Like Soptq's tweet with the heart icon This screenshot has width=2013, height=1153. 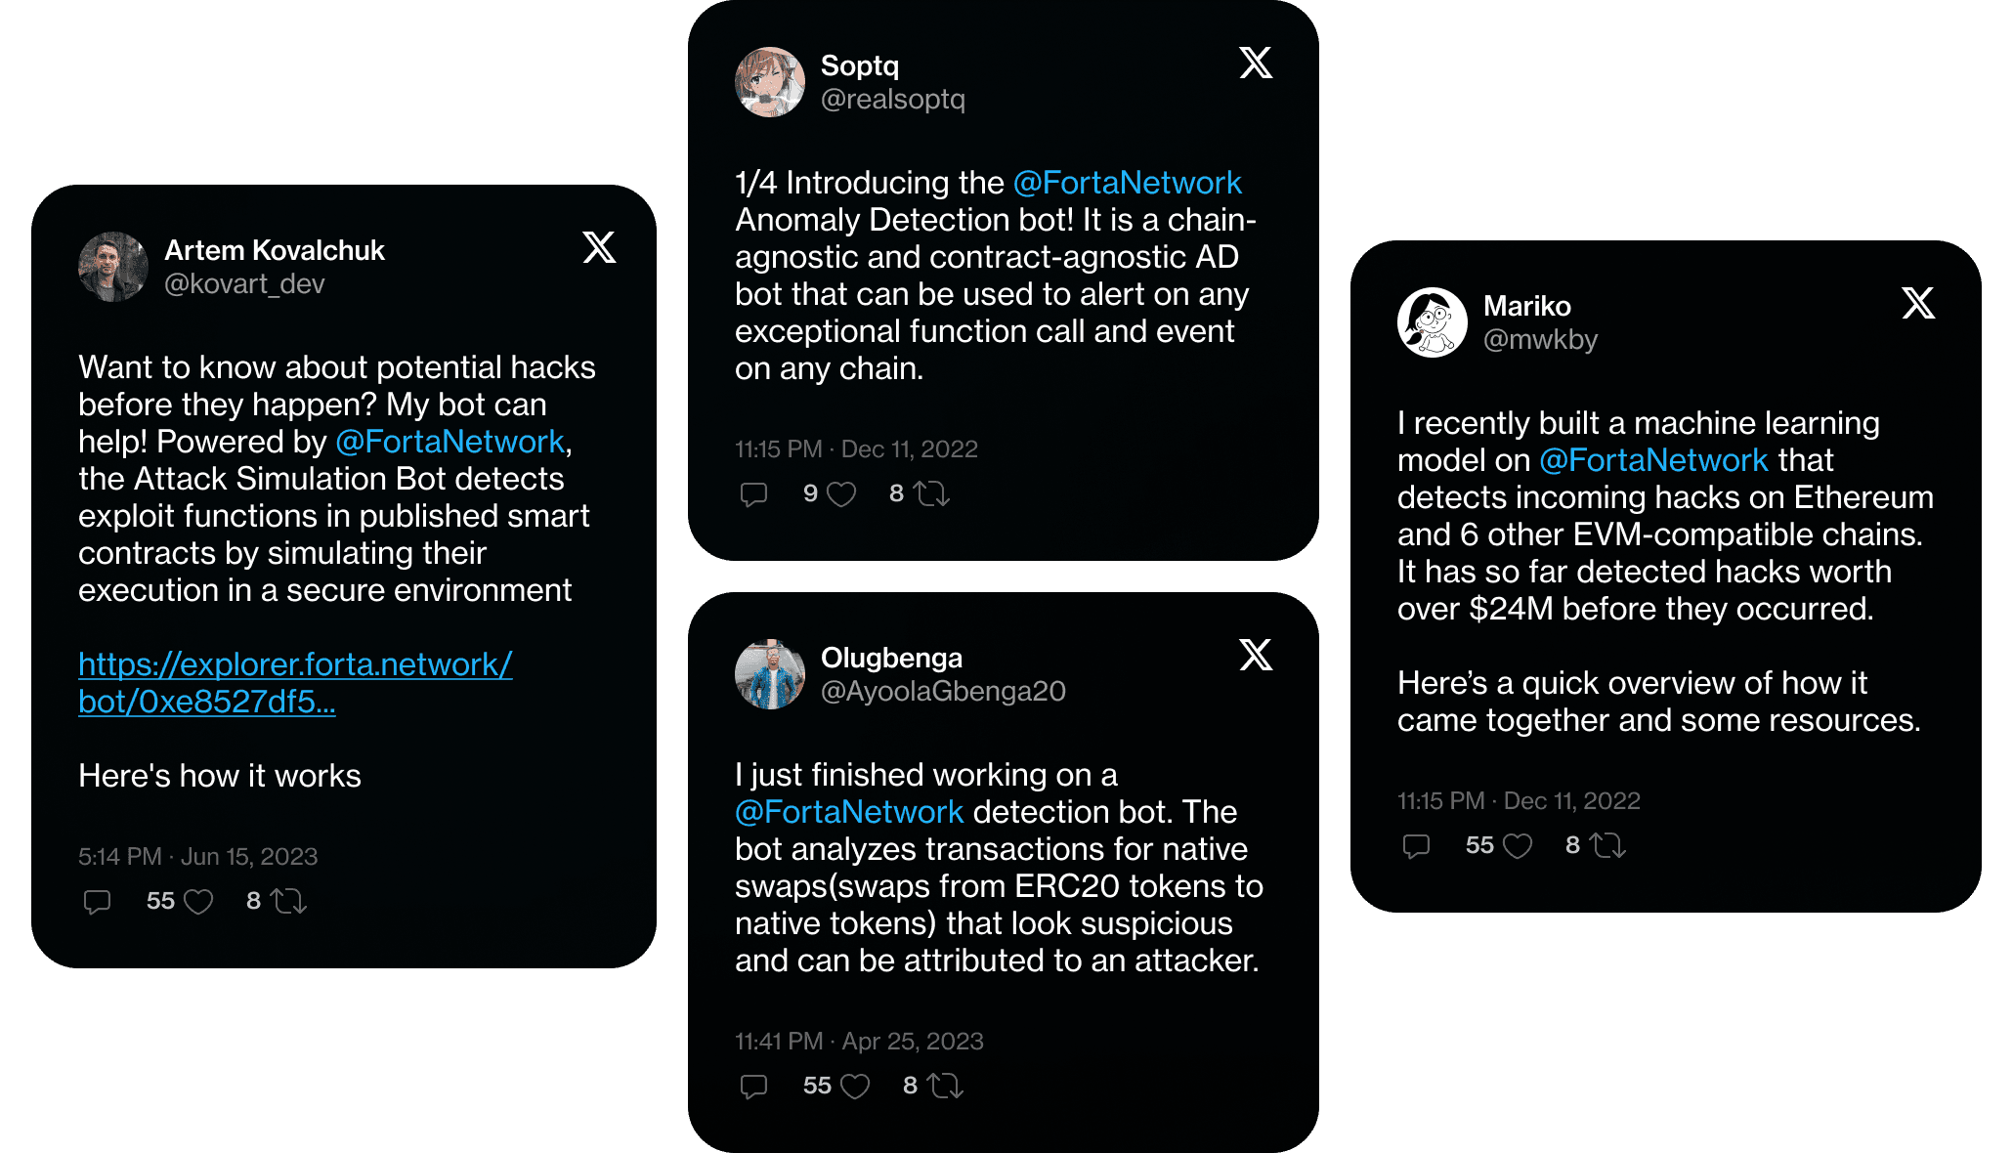pyautogui.click(x=841, y=494)
